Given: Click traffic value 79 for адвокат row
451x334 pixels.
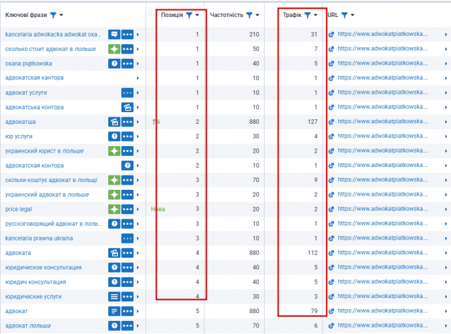Looking at the screenshot, I should click(x=314, y=311).
